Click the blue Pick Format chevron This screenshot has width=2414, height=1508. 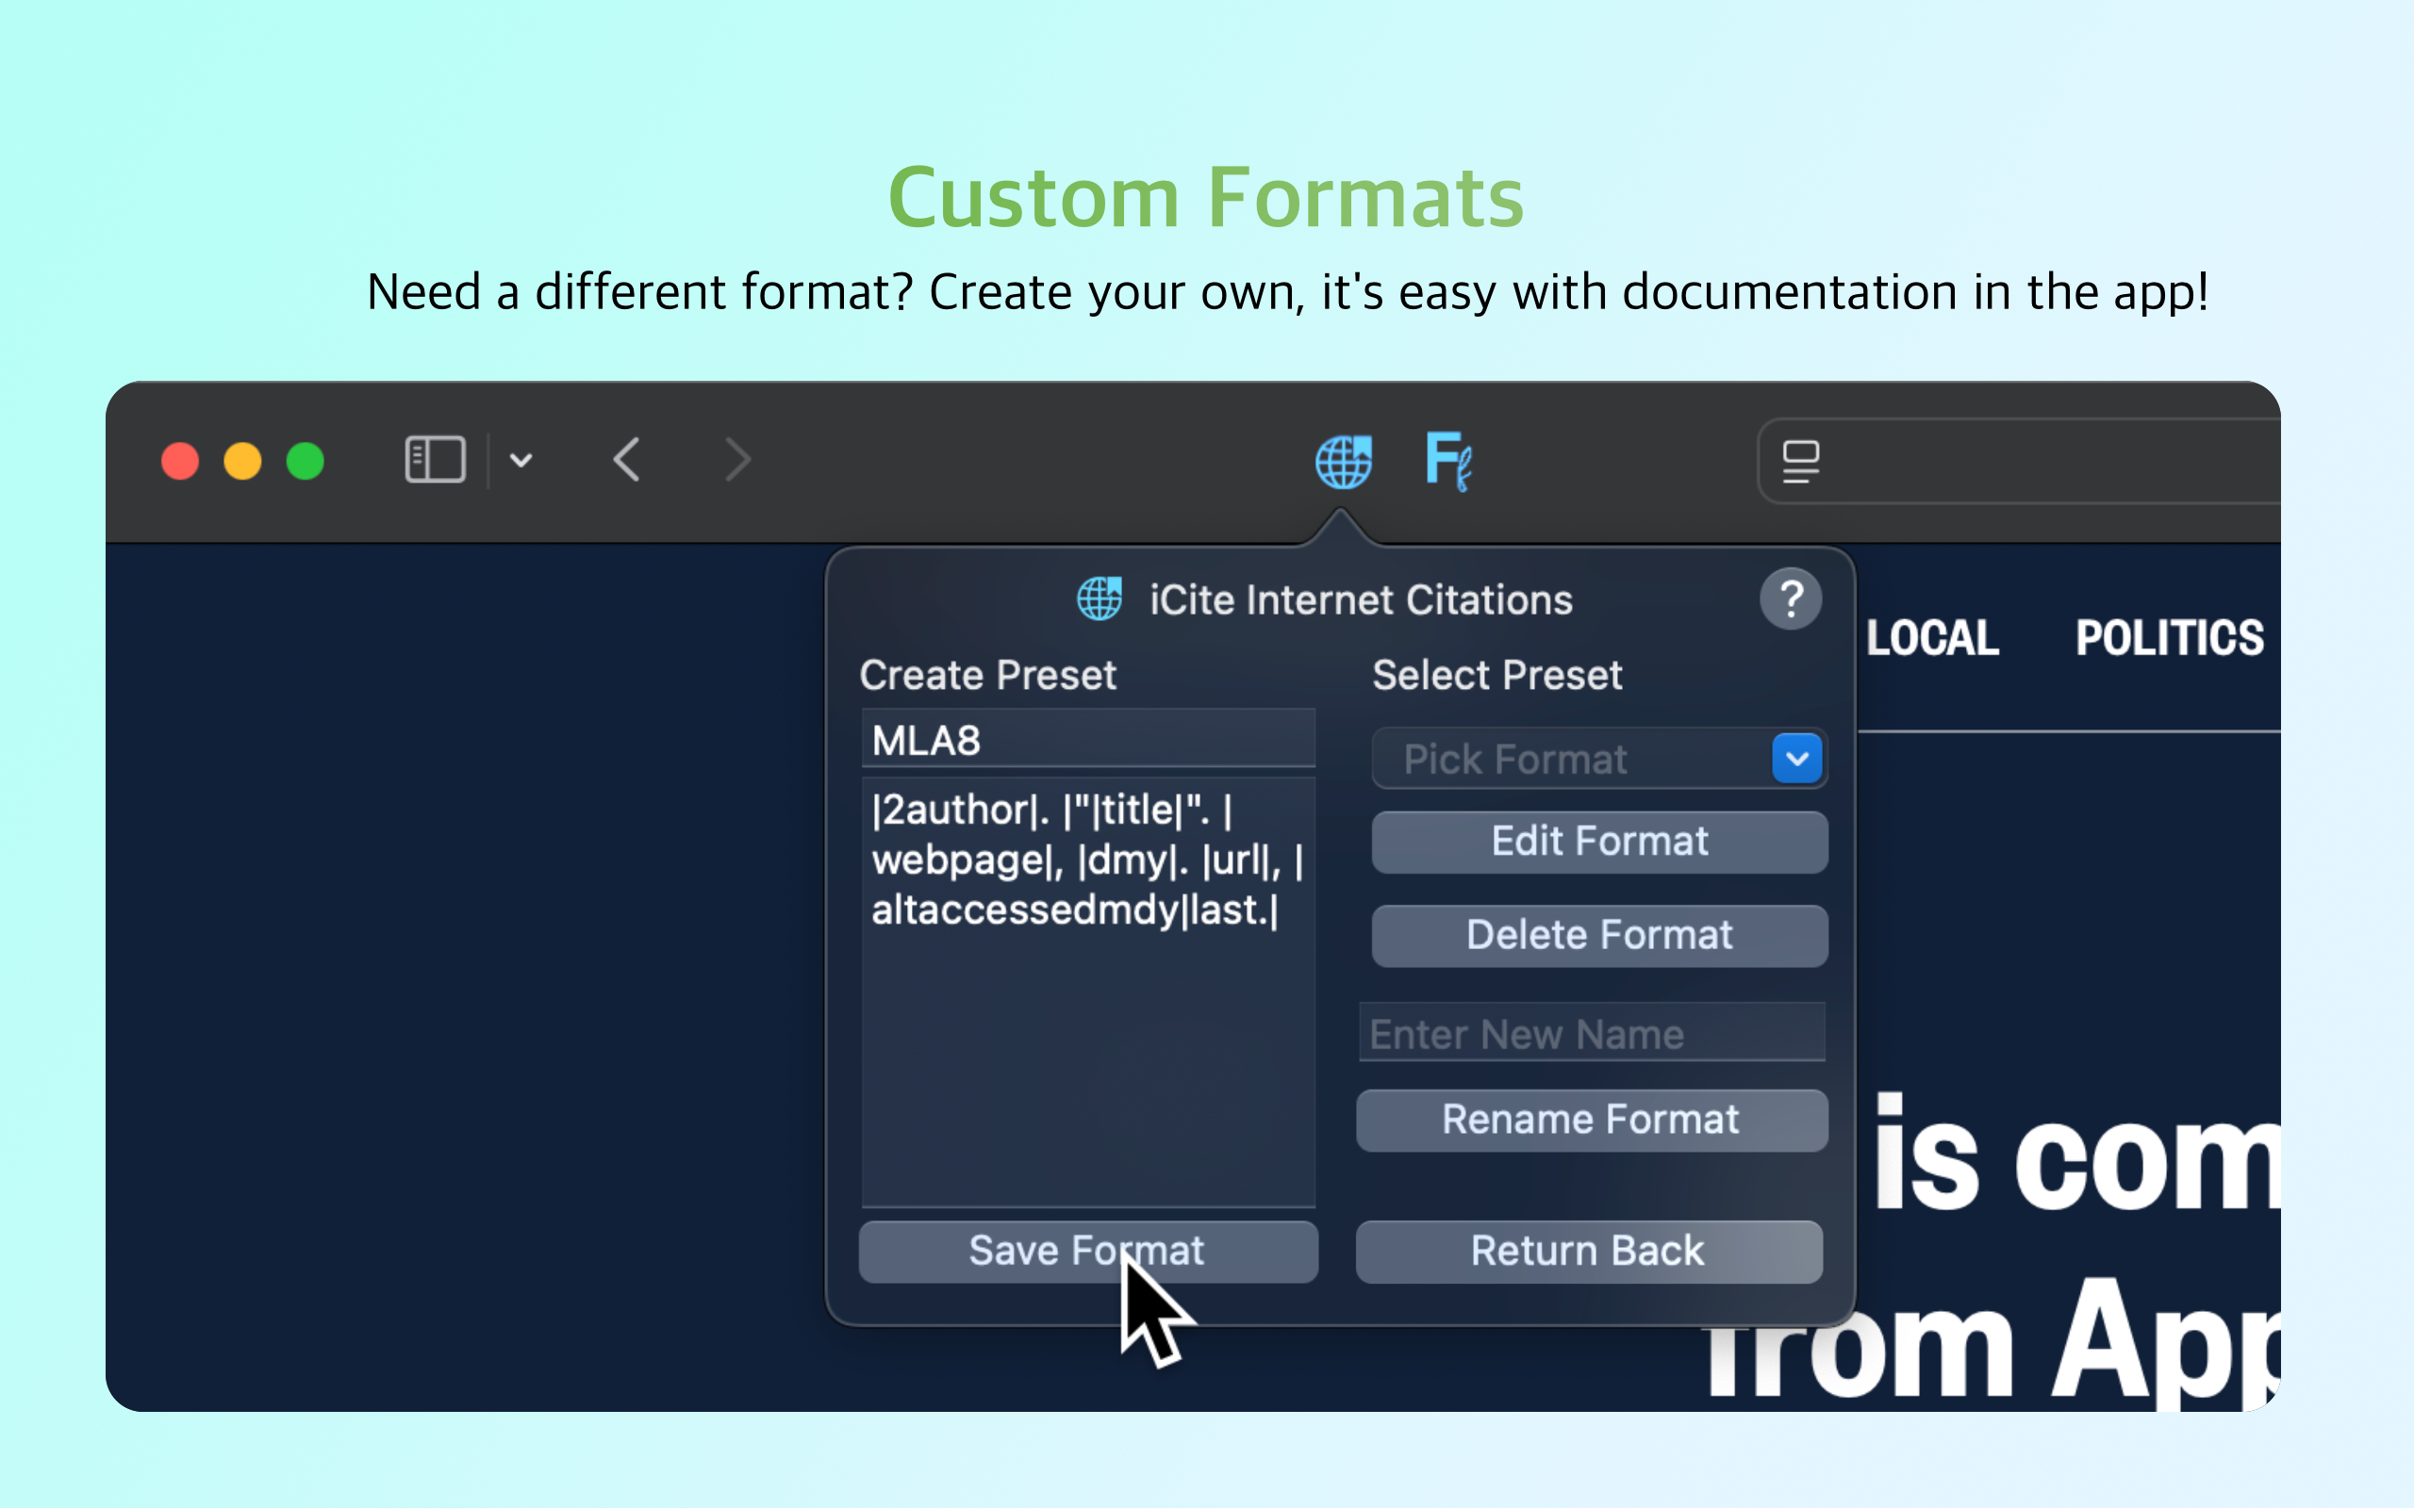pos(1797,759)
